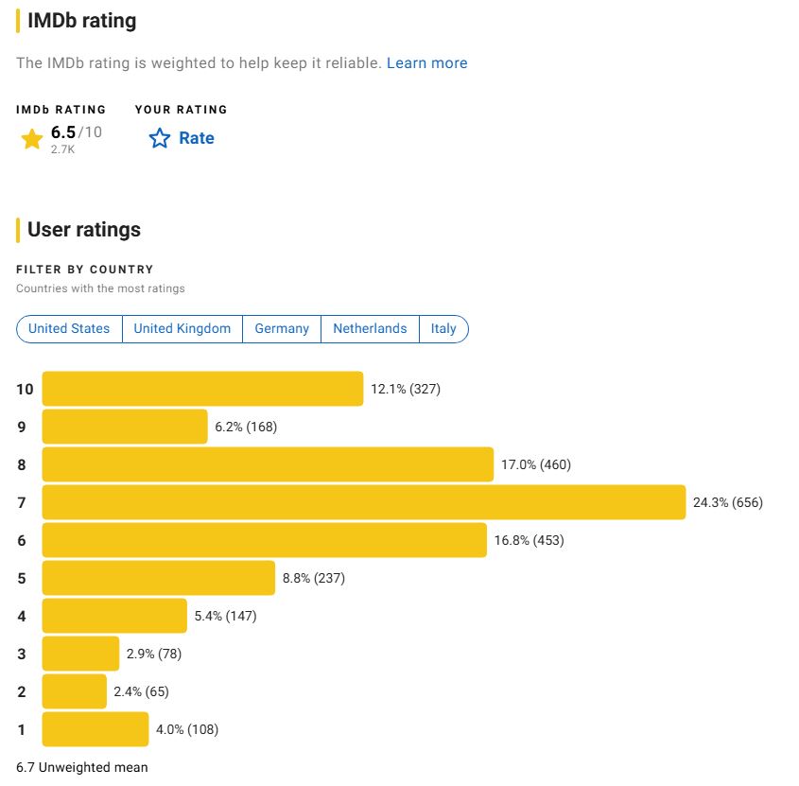799x786 pixels.
Task: Click the blue Rate text
Action: tap(196, 138)
